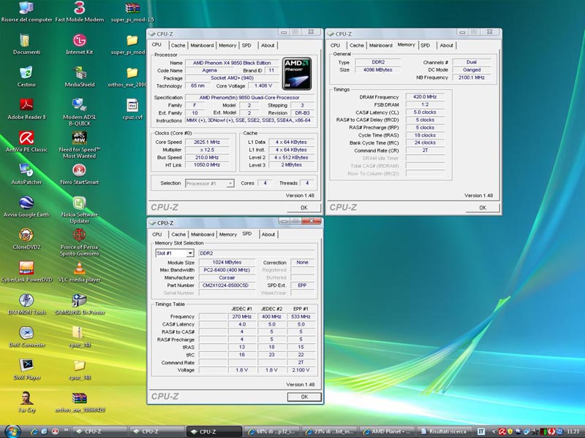Open Risultati ricerca taskbar window
This screenshot has height=438, width=585.
(444, 431)
